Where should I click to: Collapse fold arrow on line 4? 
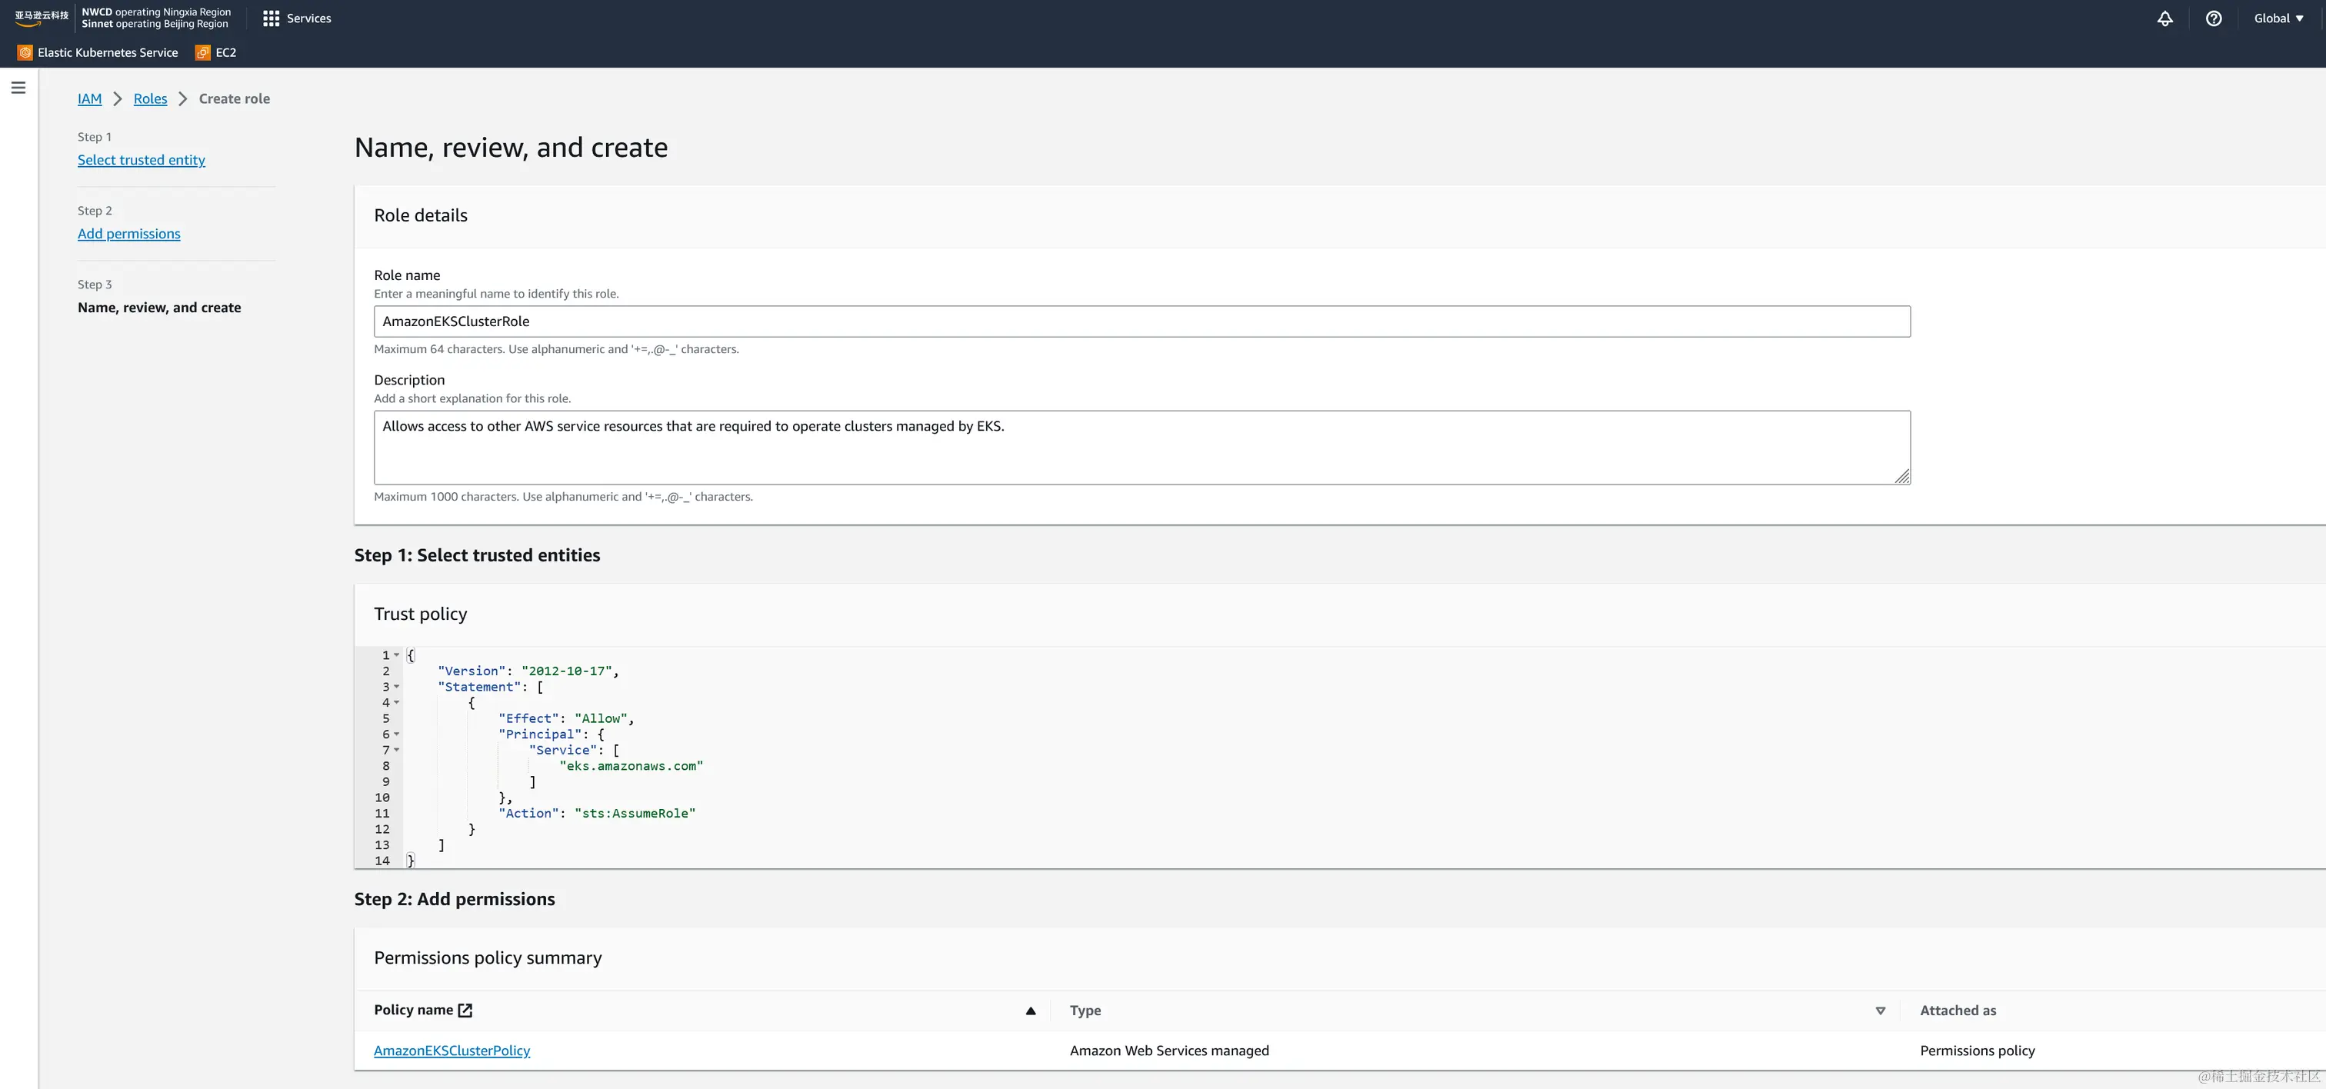coord(396,702)
